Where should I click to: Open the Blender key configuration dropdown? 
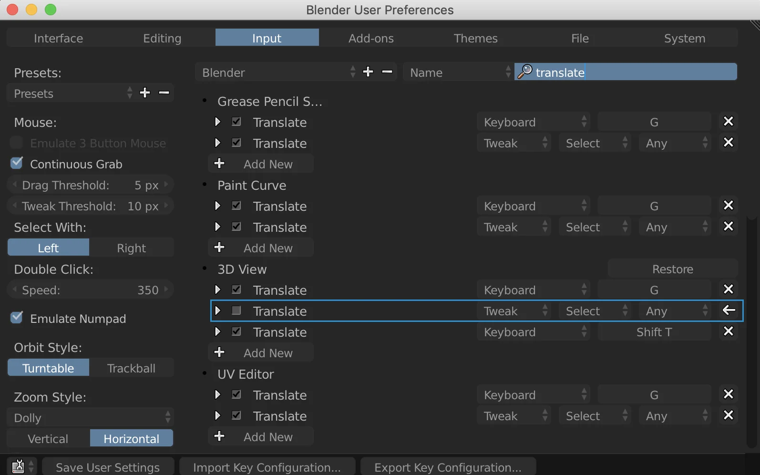click(x=277, y=72)
